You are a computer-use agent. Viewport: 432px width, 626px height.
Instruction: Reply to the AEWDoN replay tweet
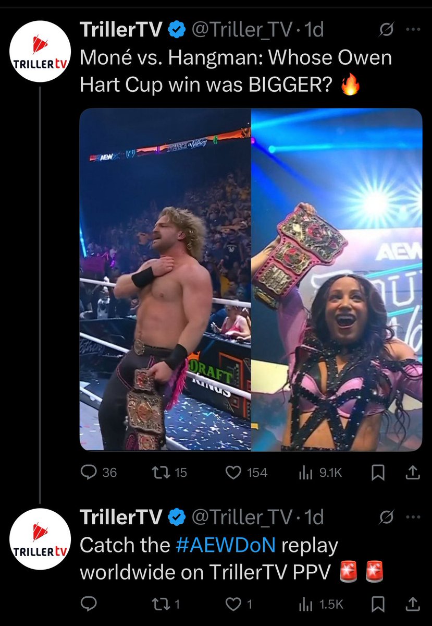click(x=88, y=604)
